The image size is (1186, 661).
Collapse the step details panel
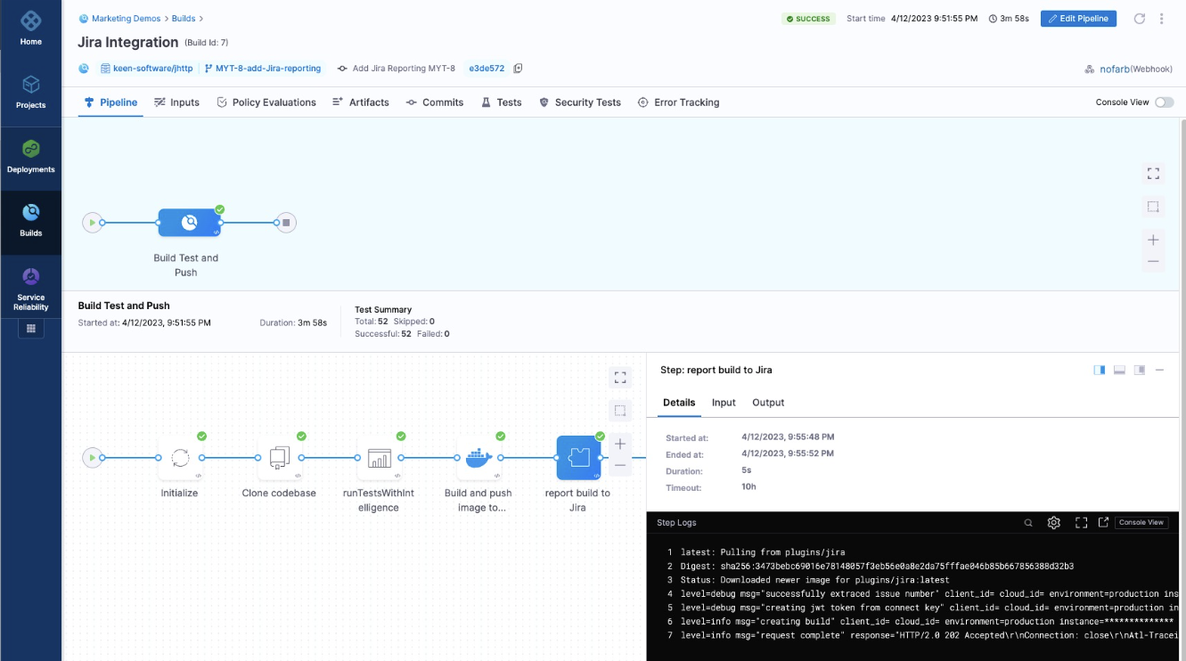click(x=1159, y=370)
